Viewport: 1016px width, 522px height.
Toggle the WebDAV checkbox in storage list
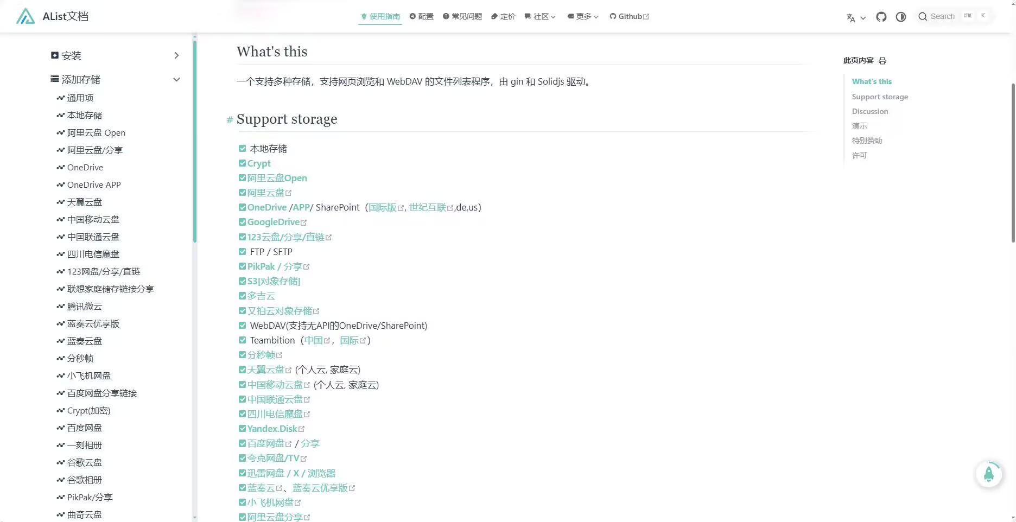(x=243, y=326)
